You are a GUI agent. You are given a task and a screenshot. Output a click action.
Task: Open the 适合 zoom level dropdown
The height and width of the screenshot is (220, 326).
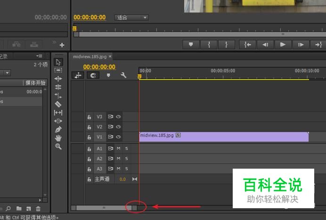pos(131,17)
